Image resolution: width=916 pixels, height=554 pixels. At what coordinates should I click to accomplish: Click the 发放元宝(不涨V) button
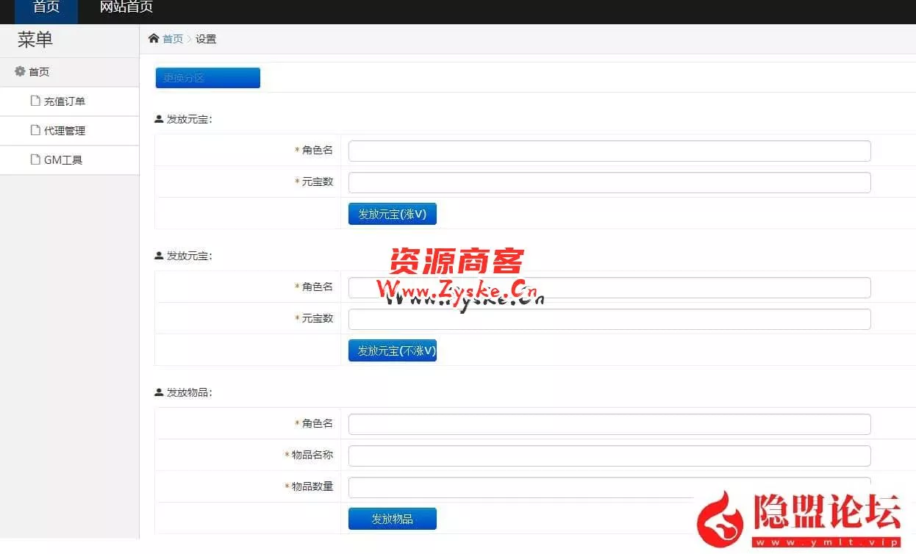pyautogui.click(x=392, y=350)
